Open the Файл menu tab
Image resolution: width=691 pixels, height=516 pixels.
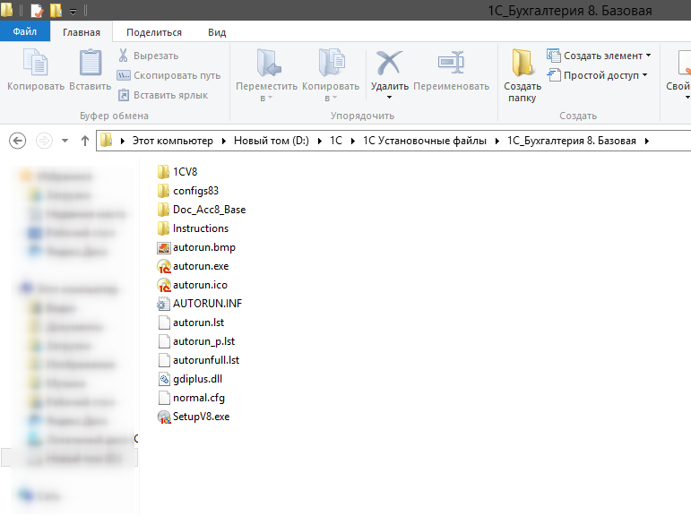[25, 31]
